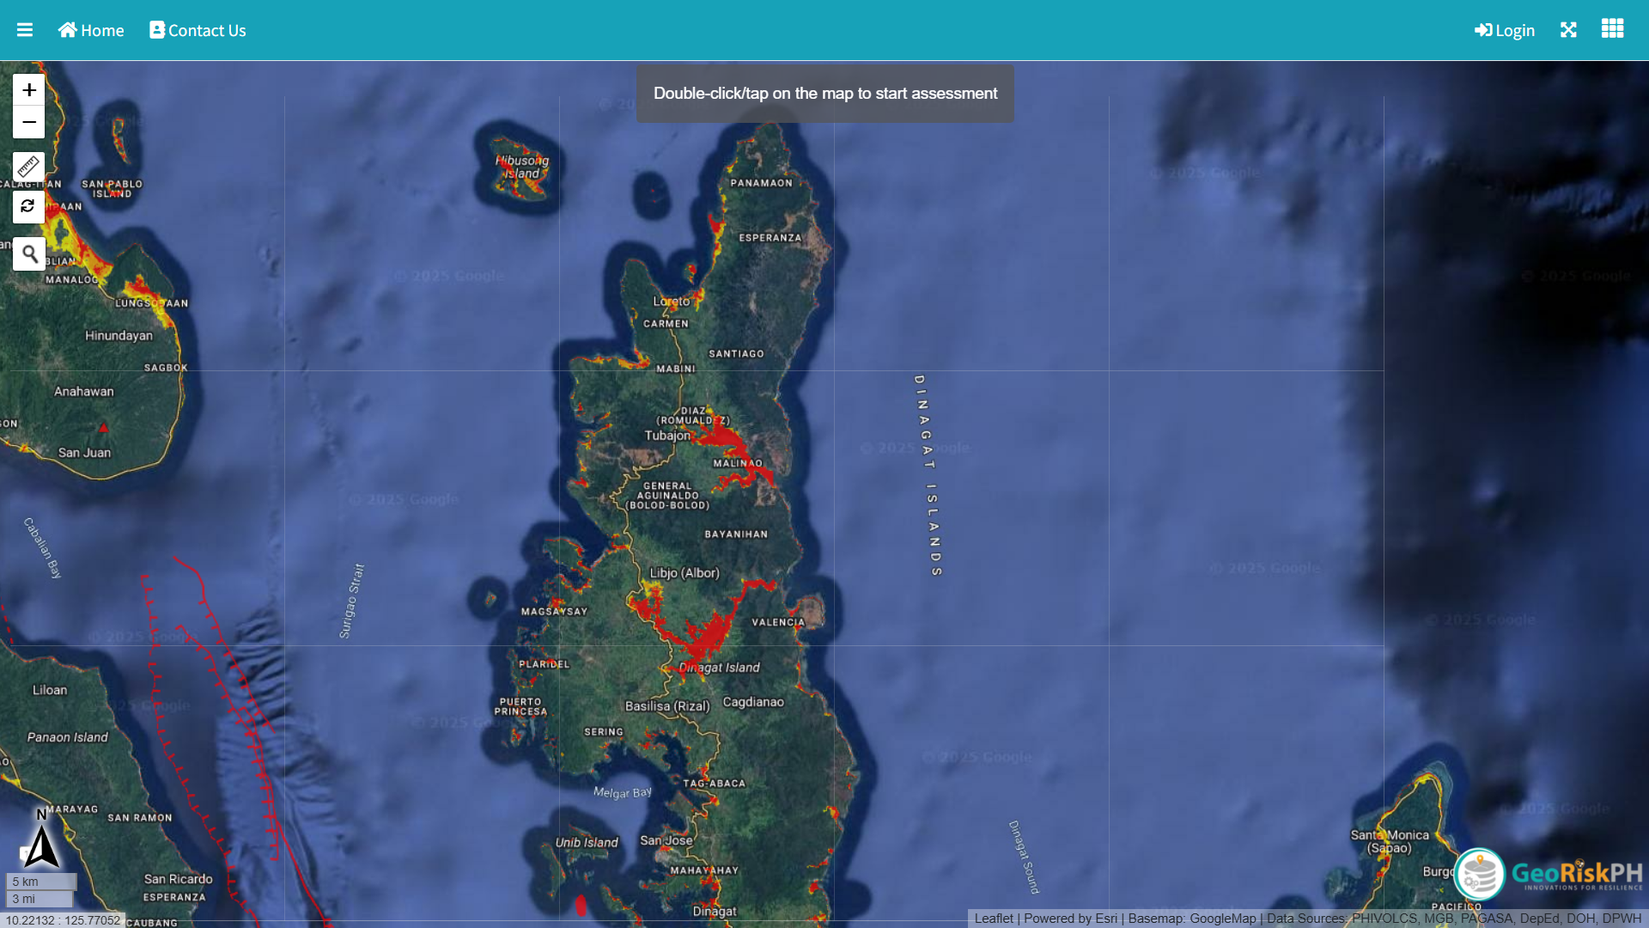Click the 5 km scale bar

pos(41,882)
